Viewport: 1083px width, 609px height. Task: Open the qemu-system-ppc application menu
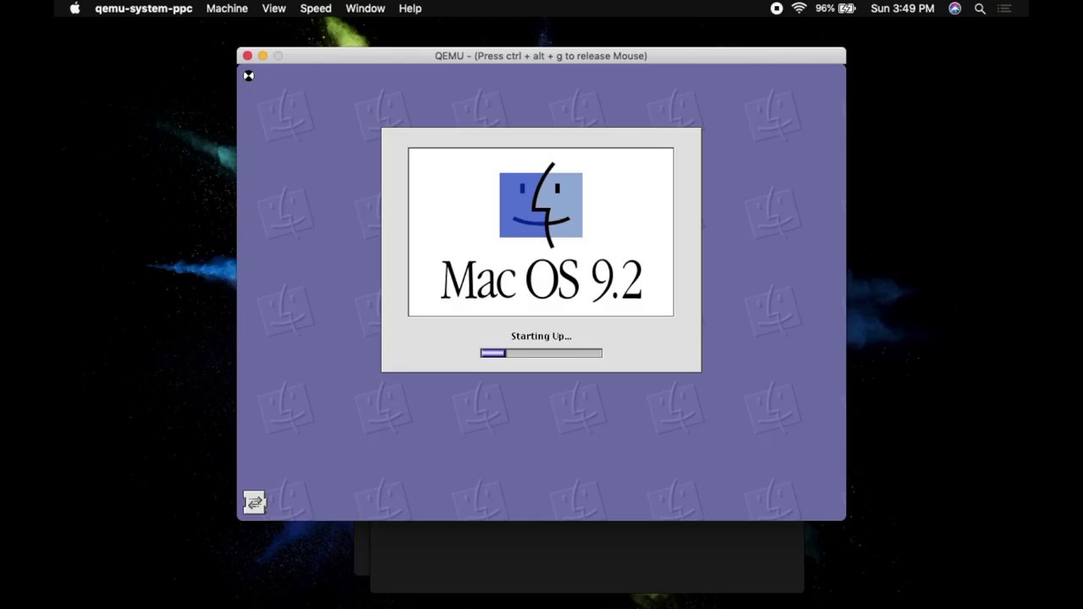(x=144, y=8)
